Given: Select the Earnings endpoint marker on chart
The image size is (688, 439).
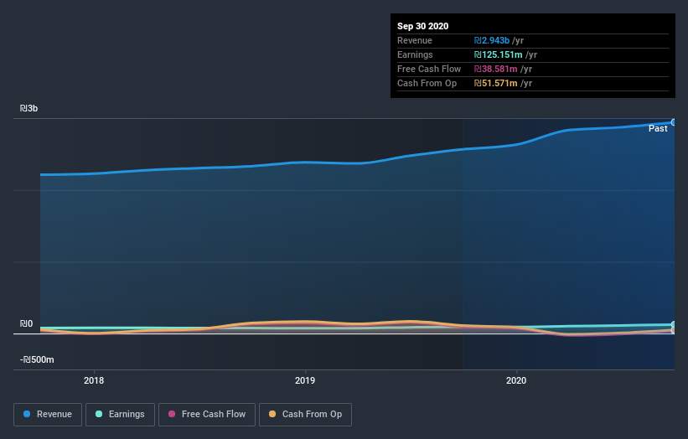Looking at the screenshot, I should click(673, 324).
